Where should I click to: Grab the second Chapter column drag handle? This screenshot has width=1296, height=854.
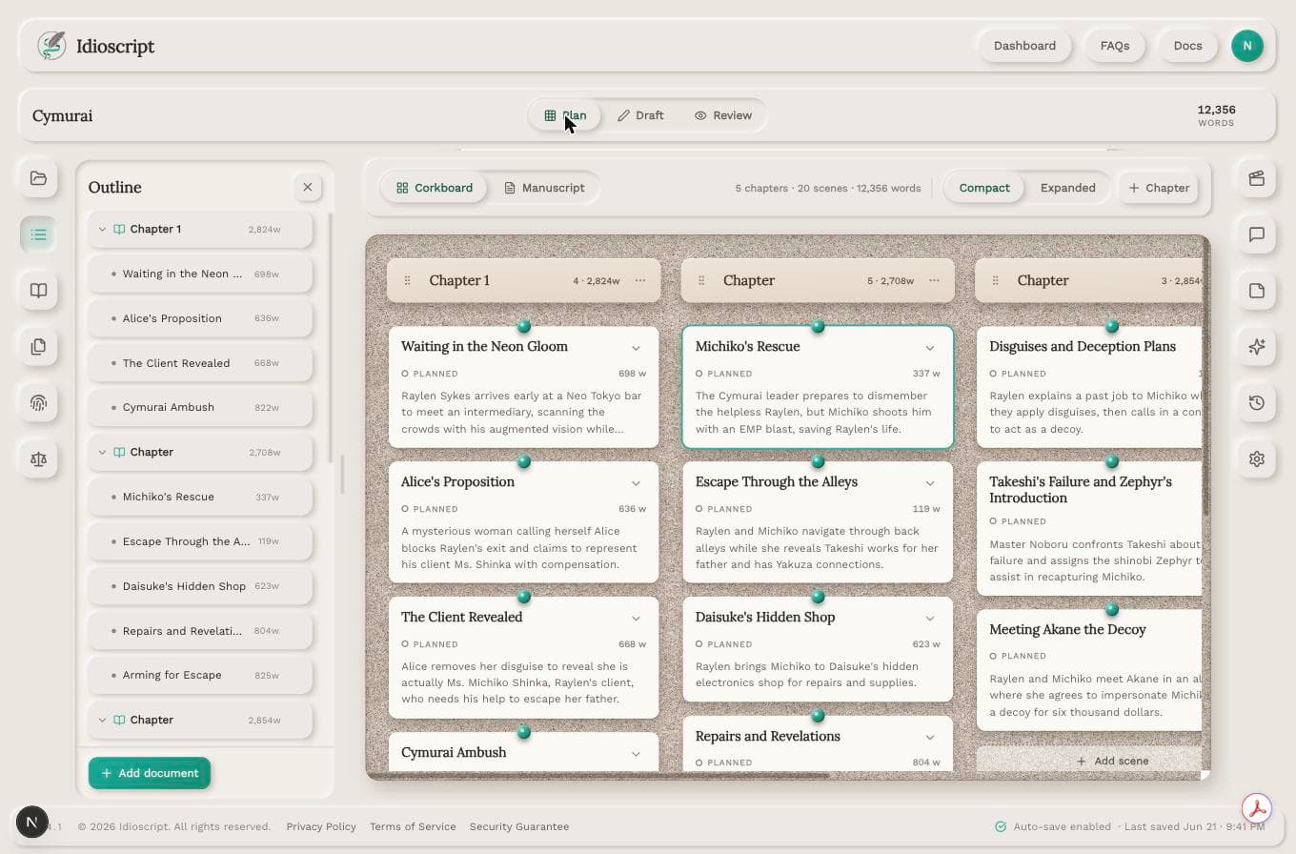(x=701, y=280)
